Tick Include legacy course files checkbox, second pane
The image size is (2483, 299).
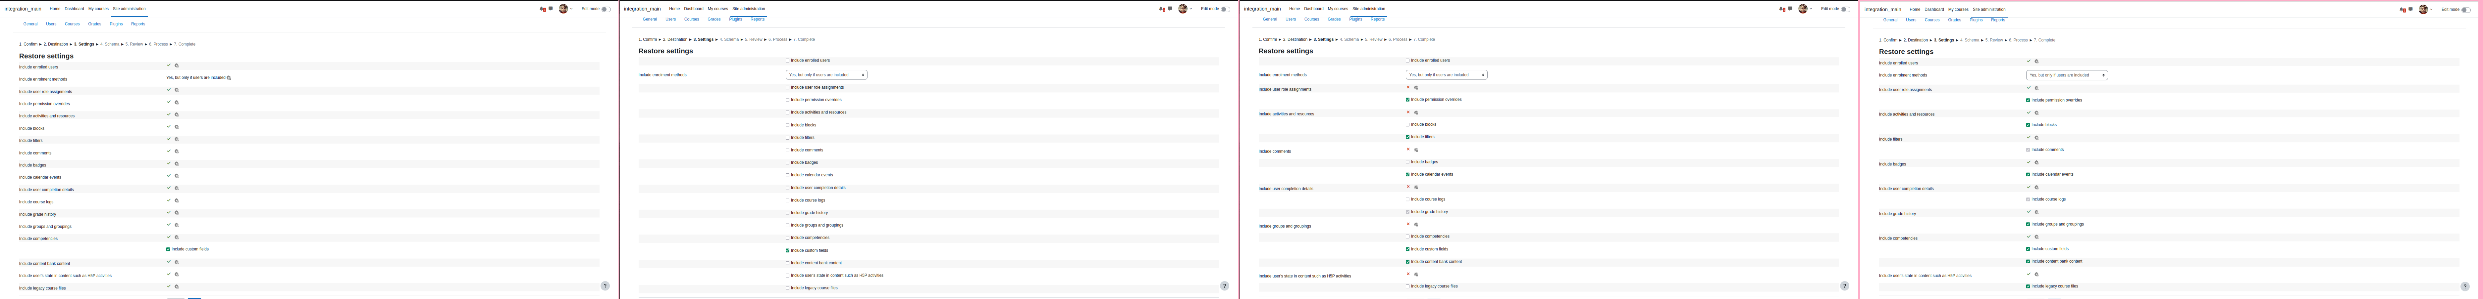[x=787, y=288]
